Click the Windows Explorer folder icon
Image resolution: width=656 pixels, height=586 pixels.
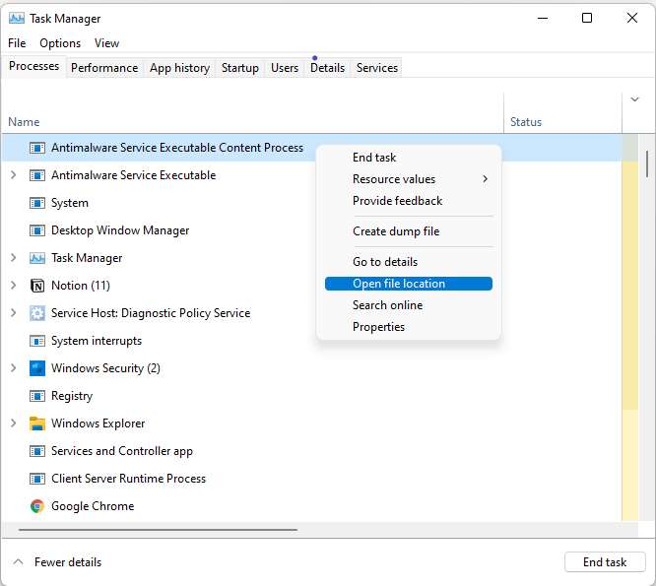pyautogui.click(x=37, y=423)
